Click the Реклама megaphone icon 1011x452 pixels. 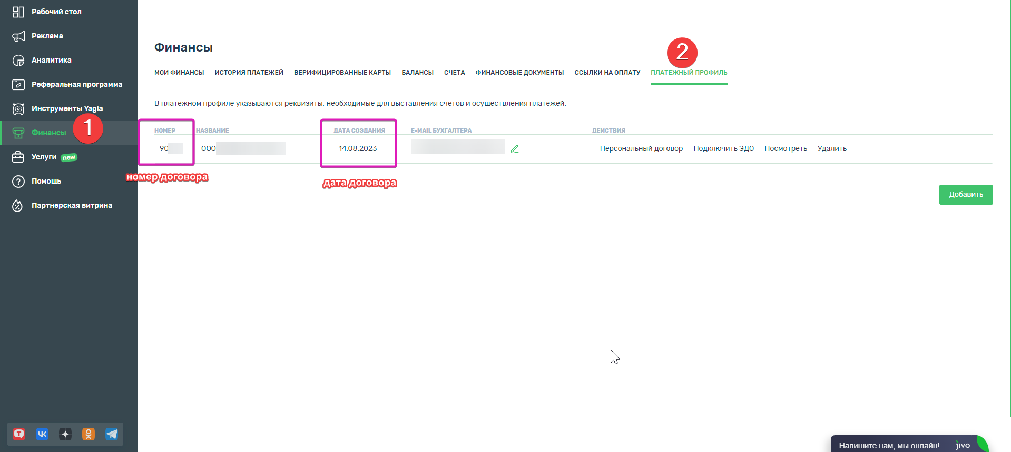click(x=18, y=36)
